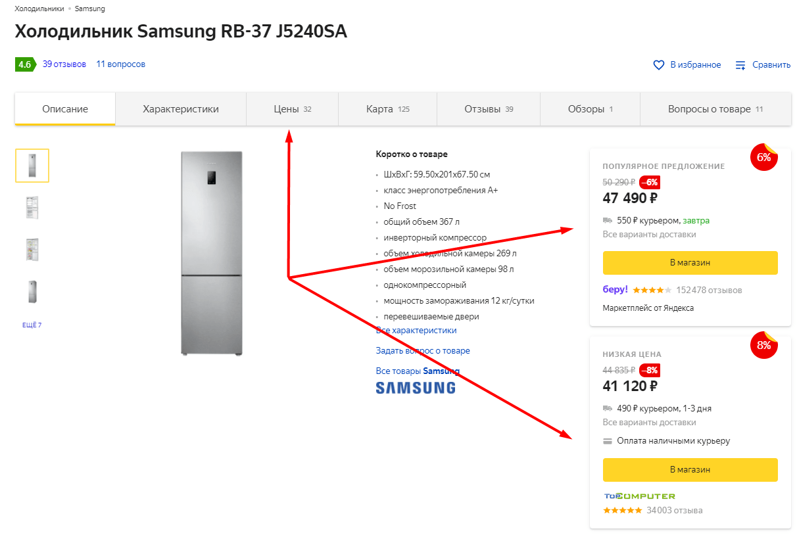Click the compare list icon
The width and height of the screenshot is (797, 535).
[740, 65]
